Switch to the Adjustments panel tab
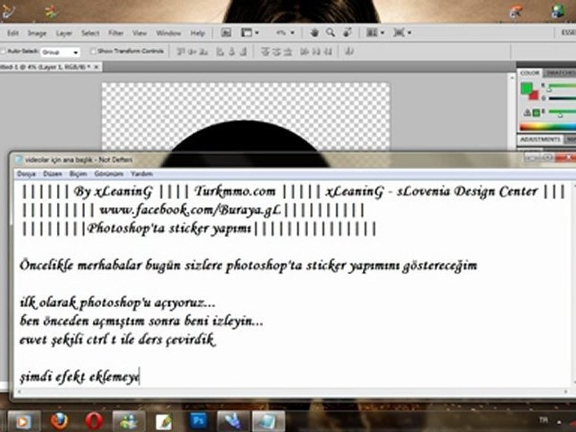576x432 pixels. pyautogui.click(x=541, y=139)
